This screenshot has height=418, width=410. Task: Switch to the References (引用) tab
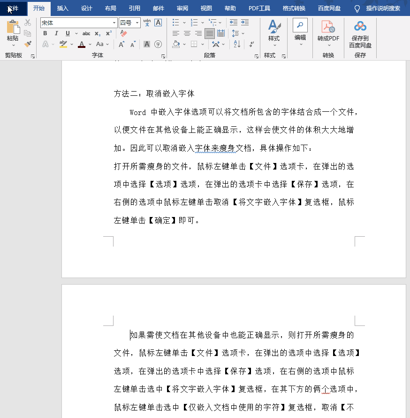click(135, 8)
